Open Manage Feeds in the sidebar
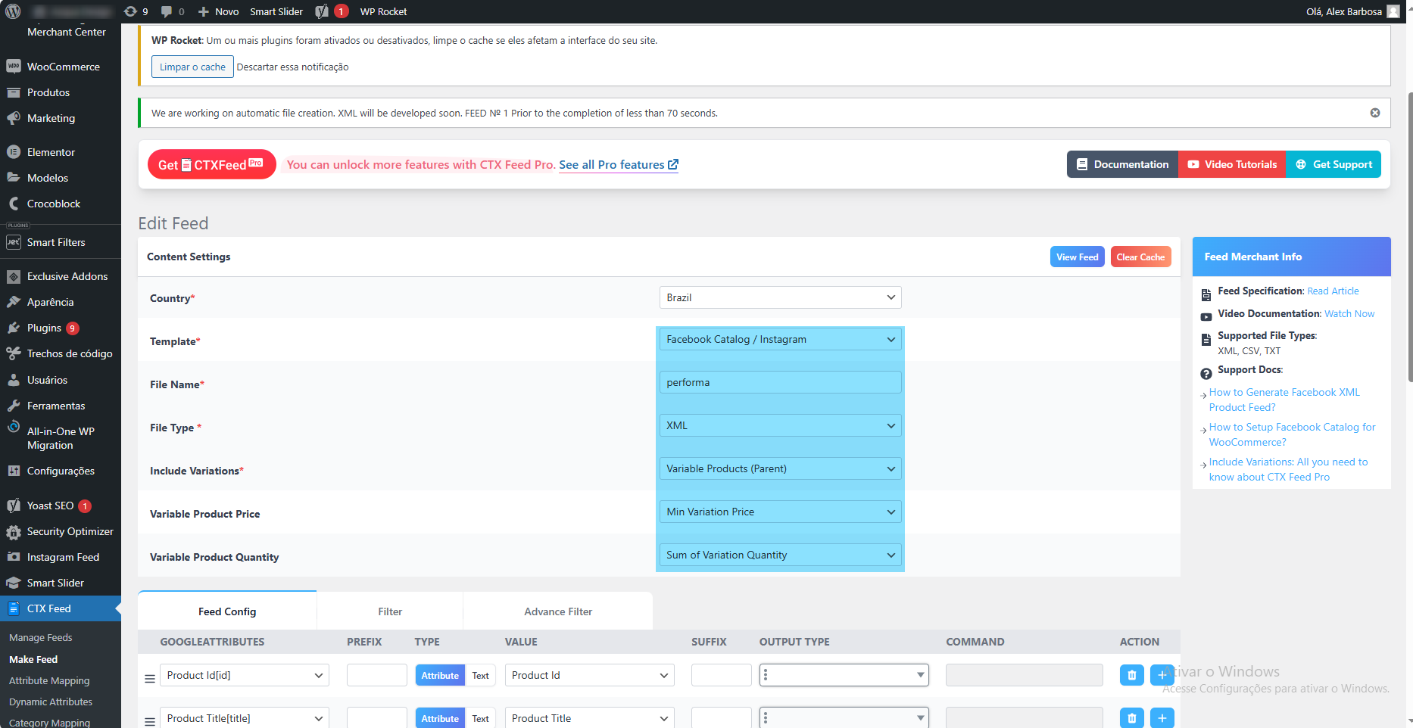 click(x=41, y=638)
